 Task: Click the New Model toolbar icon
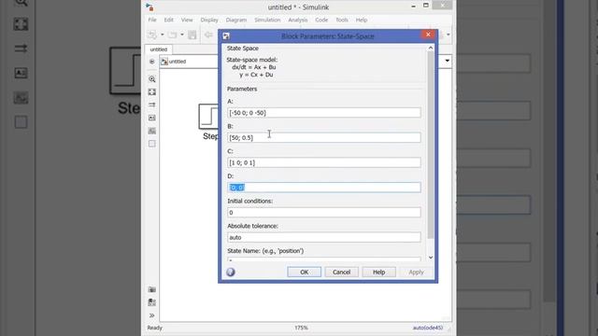click(x=152, y=35)
